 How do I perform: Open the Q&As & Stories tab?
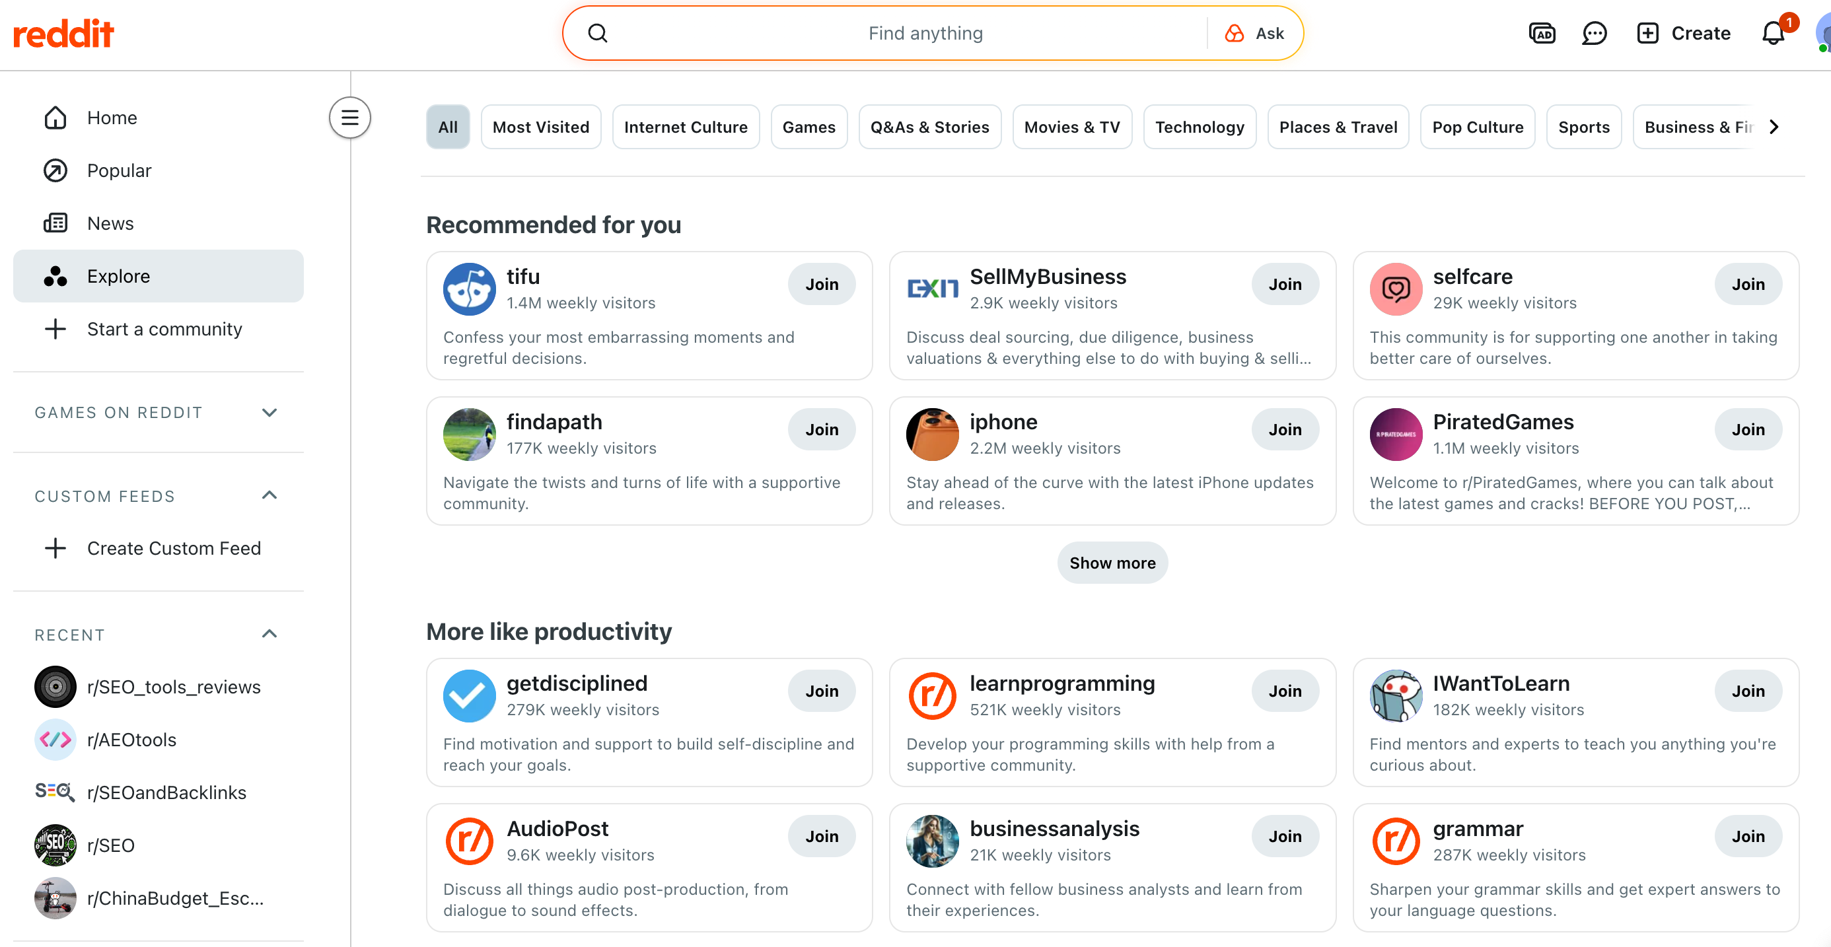click(930, 127)
